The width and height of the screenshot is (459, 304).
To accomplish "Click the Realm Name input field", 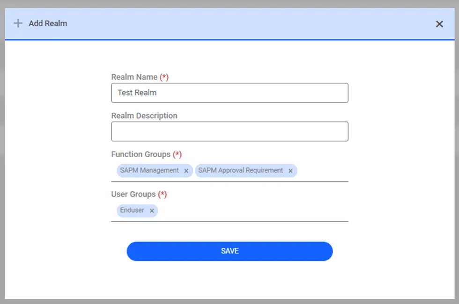I will pos(229,93).
